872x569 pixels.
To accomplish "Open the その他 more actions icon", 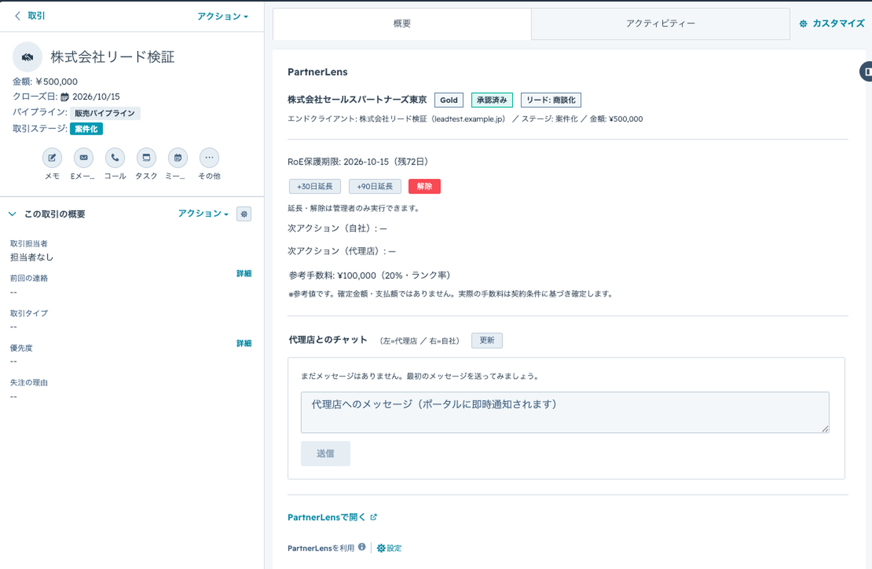I will pyautogui.click(x=209, y=158).
